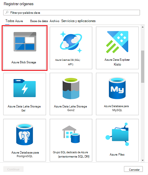Pick the dedicated SQL pool warehouse icon
The width and height of the screenshot is (148, 175).
tap(71, 134)
